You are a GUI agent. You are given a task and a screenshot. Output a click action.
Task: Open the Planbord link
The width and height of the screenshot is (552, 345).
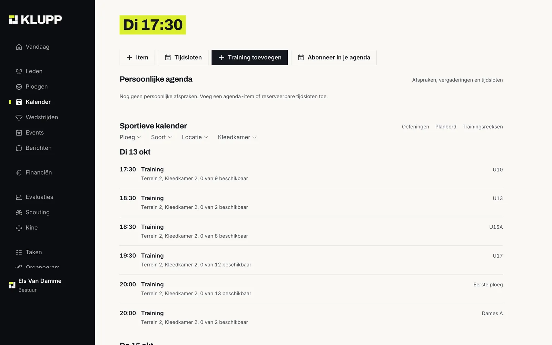click(446, 127)
